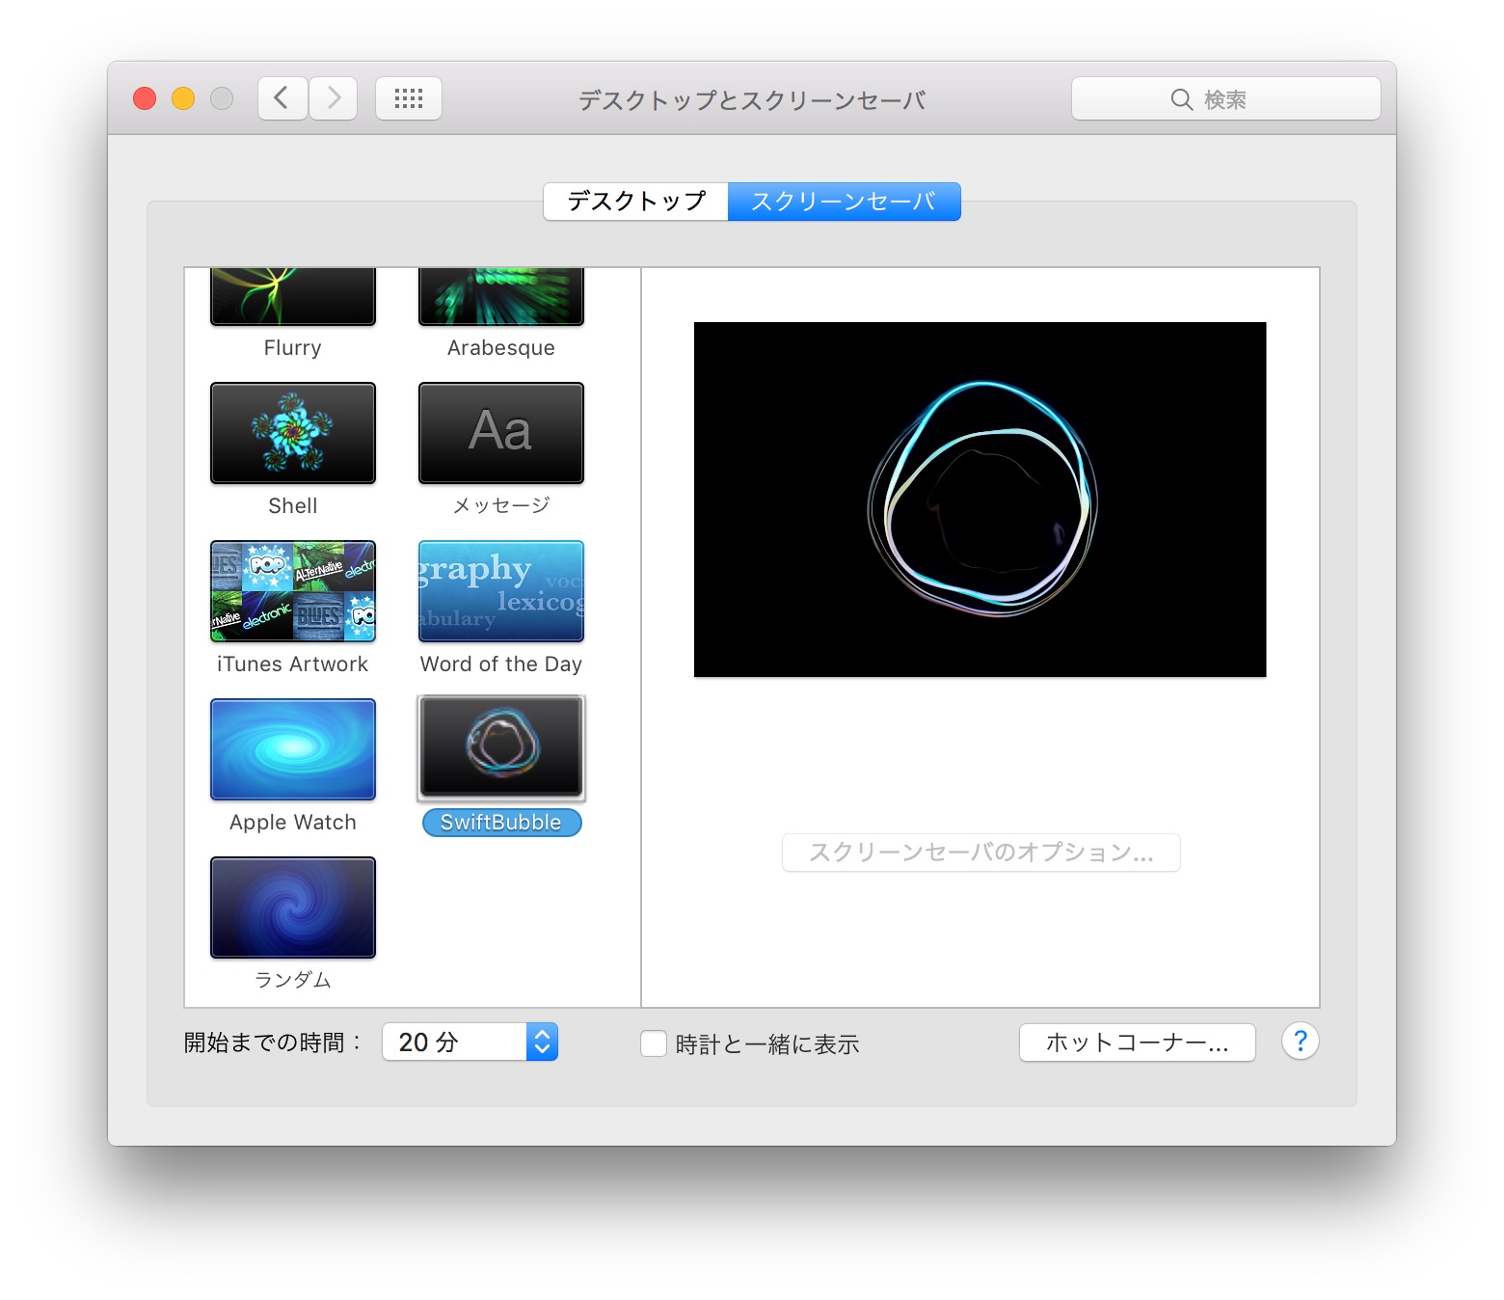Click the large SwiftBubble preview image
The width and height of the screenshot is (1504, 1300).
point(980,500)
